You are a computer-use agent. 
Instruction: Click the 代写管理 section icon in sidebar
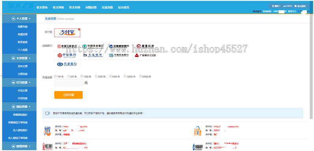point(13,82)
